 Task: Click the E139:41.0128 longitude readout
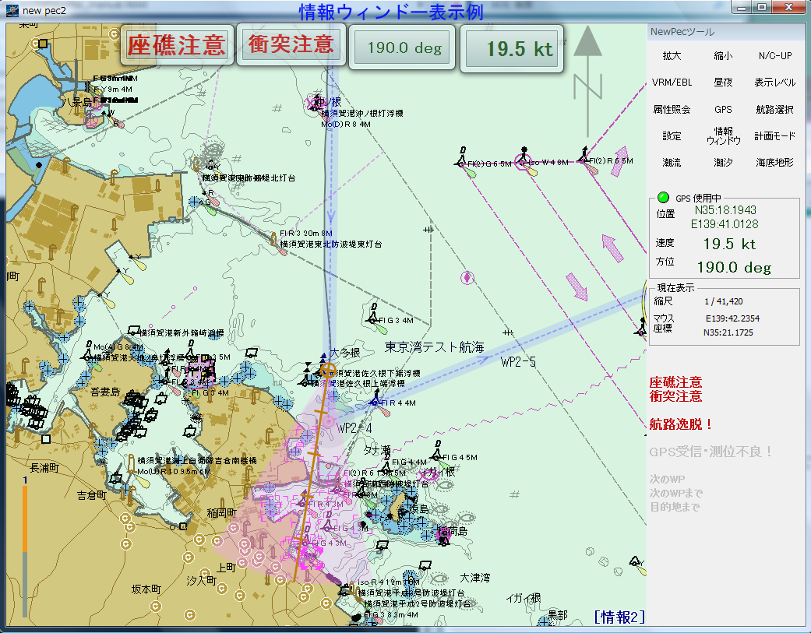[x=725, y=223]
